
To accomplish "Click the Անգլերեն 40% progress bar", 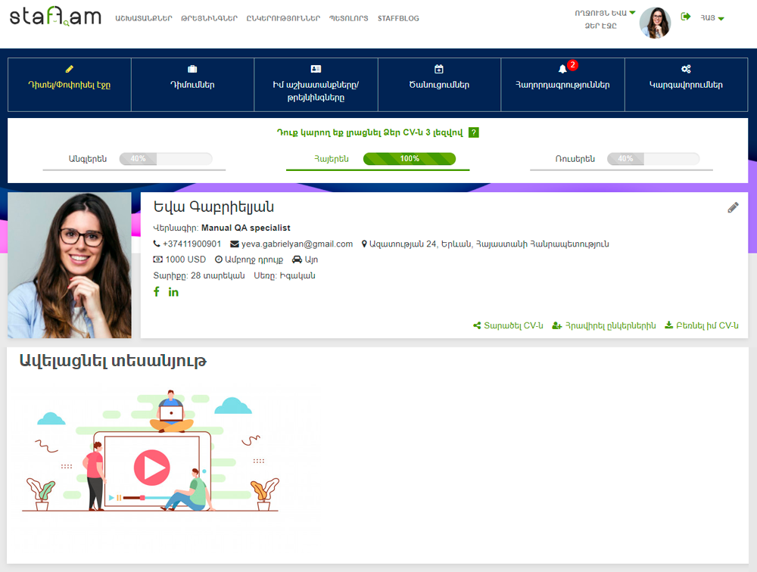I will (x=166, y=159).
